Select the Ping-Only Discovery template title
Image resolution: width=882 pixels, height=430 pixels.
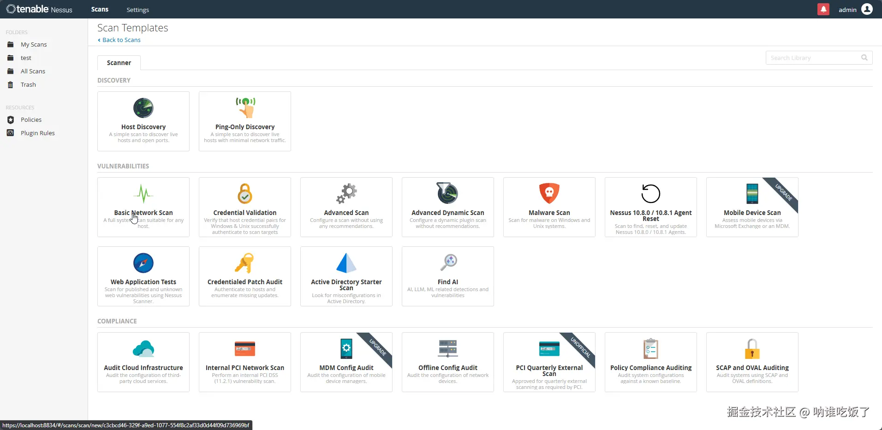click(x=245, y=127)
